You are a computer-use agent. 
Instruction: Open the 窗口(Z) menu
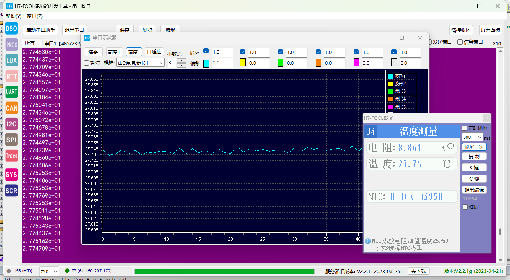coord(35,16)
